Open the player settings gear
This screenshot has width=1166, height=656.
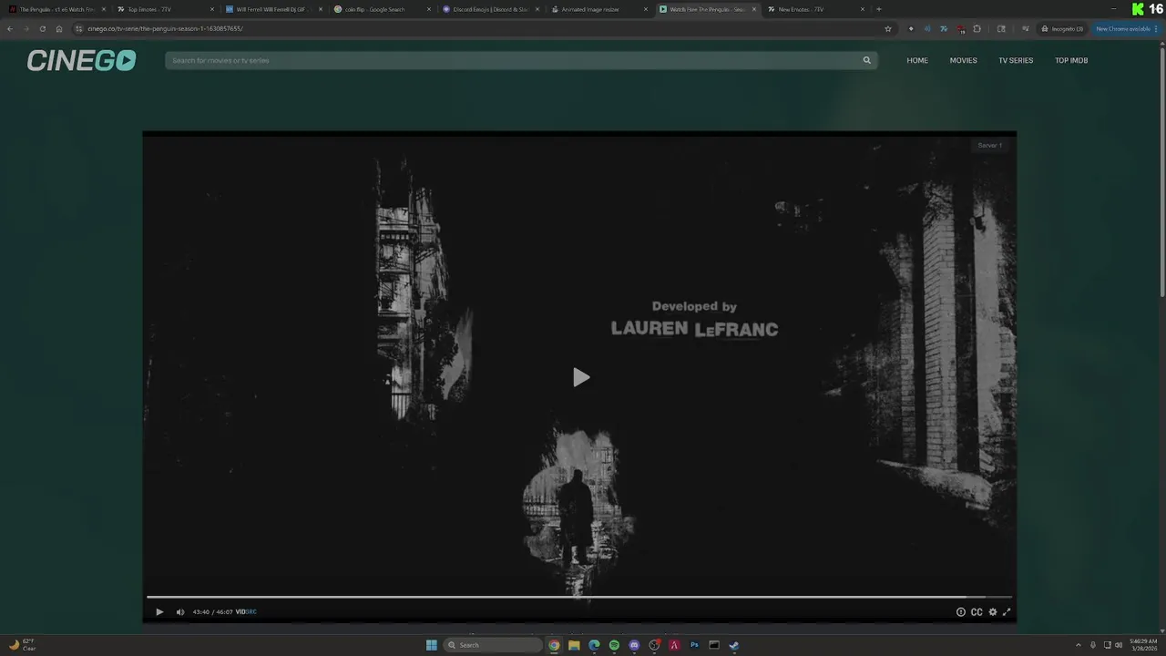click(993, 612)
